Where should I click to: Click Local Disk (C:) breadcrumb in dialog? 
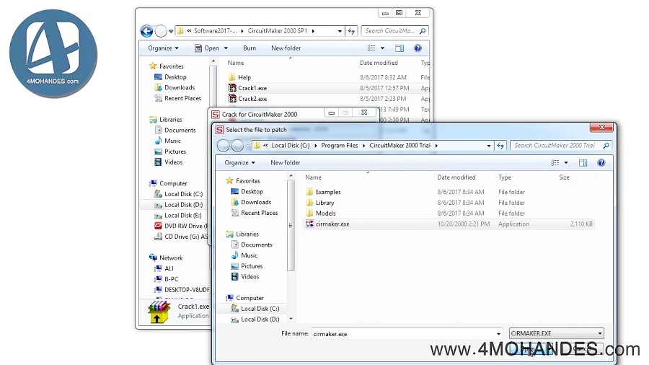pyautogui.click(x=290, y=146)
